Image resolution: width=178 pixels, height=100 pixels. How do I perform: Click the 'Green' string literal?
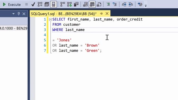pos(92,51)
